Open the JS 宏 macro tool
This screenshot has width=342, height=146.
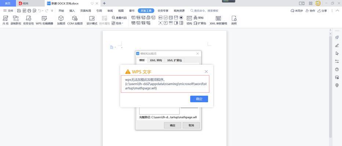[6, 20]
